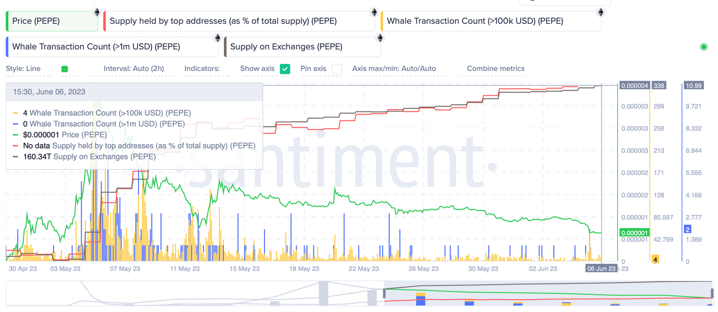
Task: Open the Interval: Auto (2h) dropdown
Action: [x=133, y=68]
